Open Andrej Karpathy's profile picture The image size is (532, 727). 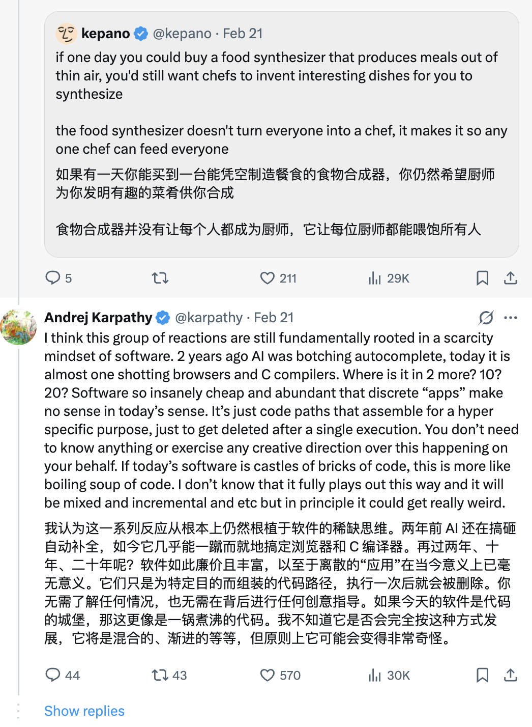pos(19,327)
